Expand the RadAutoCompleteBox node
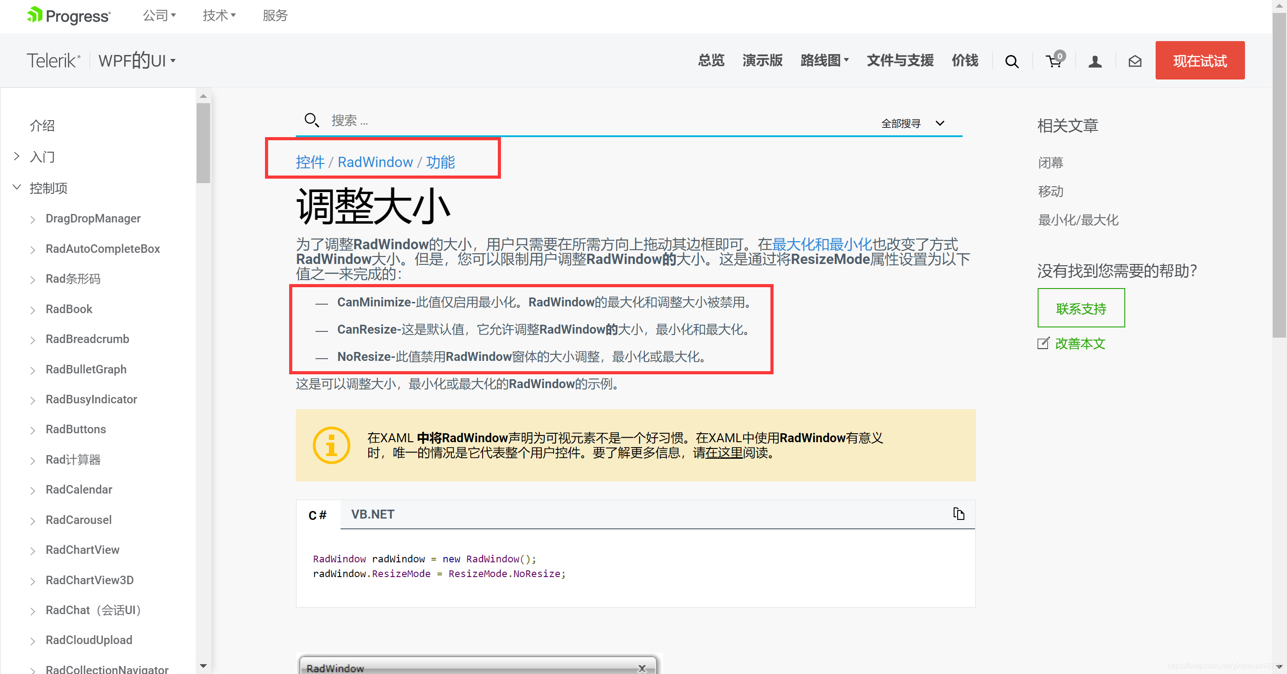This screenshot has width=1287, height=674. [33, 250]
